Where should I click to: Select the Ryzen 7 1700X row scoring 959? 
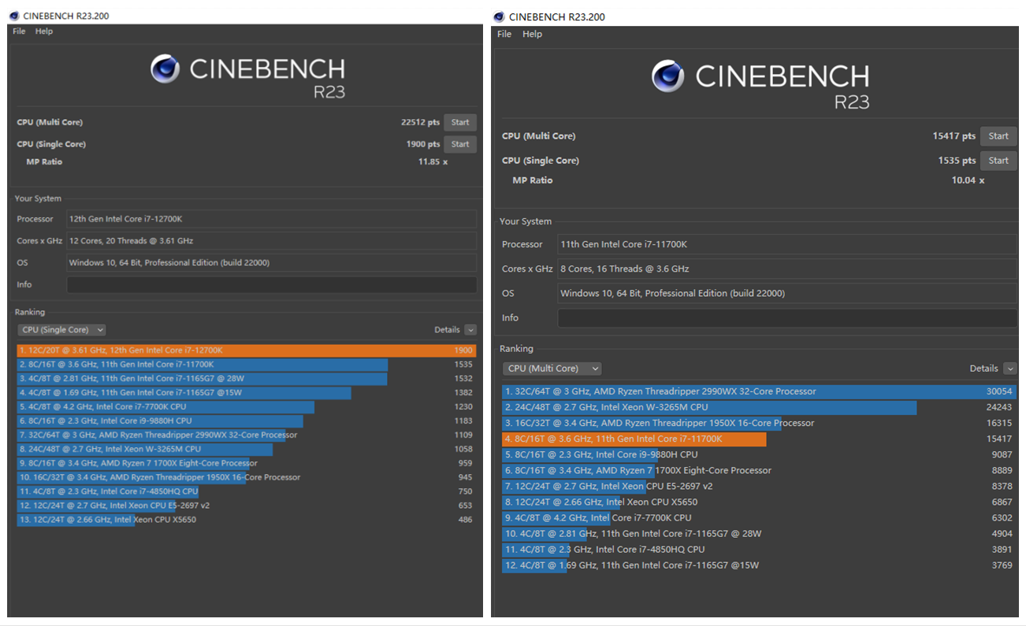[247, 463]
